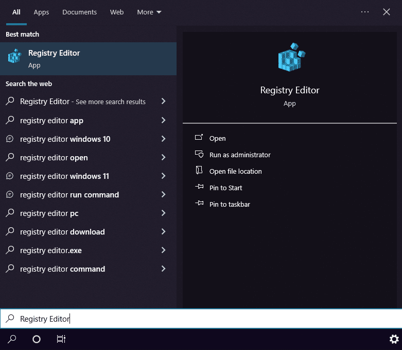
Task: Click the Open file location folder icon
Action: coord(199,170)
